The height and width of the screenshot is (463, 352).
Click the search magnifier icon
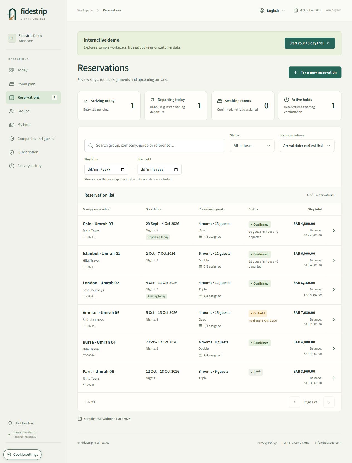91,146
